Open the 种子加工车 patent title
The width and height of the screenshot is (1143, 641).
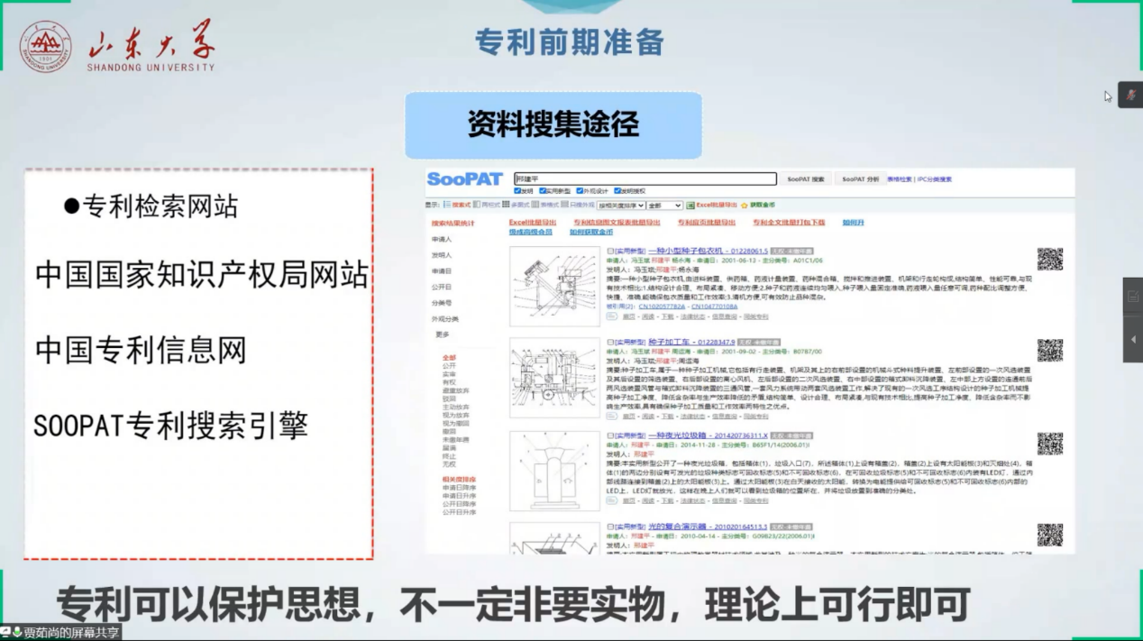click(690, 343)
